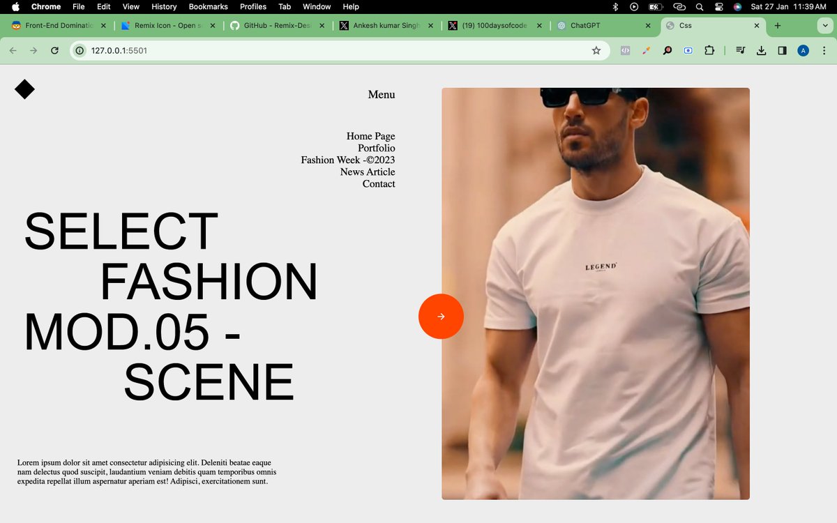Image resolution: width=837 pixels, height=523 pixels.
Task: Click the SCENE heading text
Action: (209, 383)
